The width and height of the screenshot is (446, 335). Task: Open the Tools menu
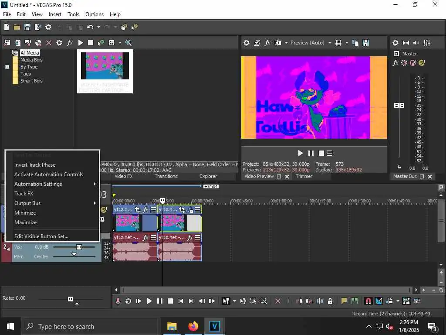pyautogui.click(x=73, y=14)
